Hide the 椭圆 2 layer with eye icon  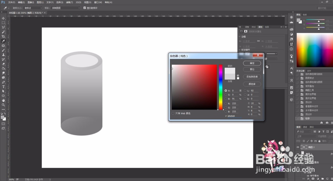pyautogui.click(x=298, y=147)
